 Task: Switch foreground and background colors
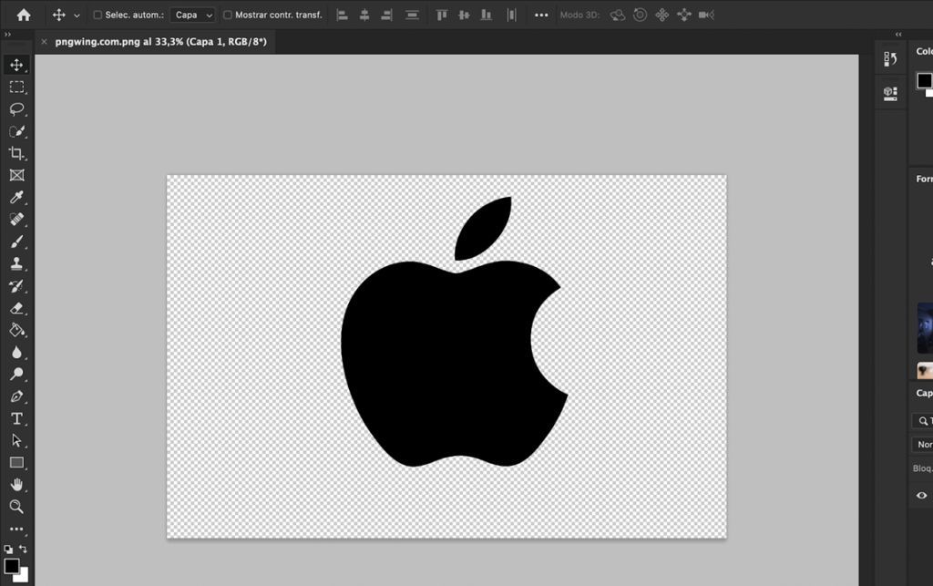[x=23, y=549]
